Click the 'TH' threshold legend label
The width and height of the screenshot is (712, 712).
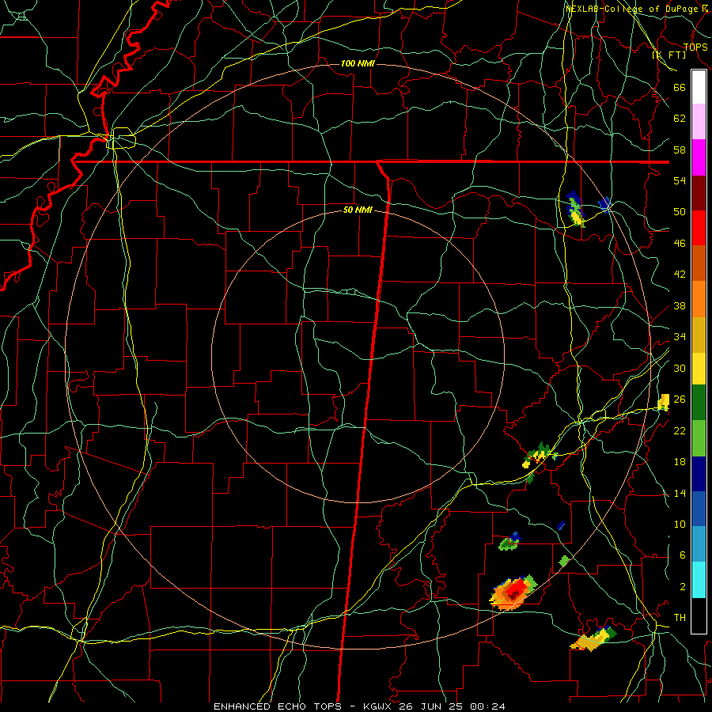coord(680,618)
